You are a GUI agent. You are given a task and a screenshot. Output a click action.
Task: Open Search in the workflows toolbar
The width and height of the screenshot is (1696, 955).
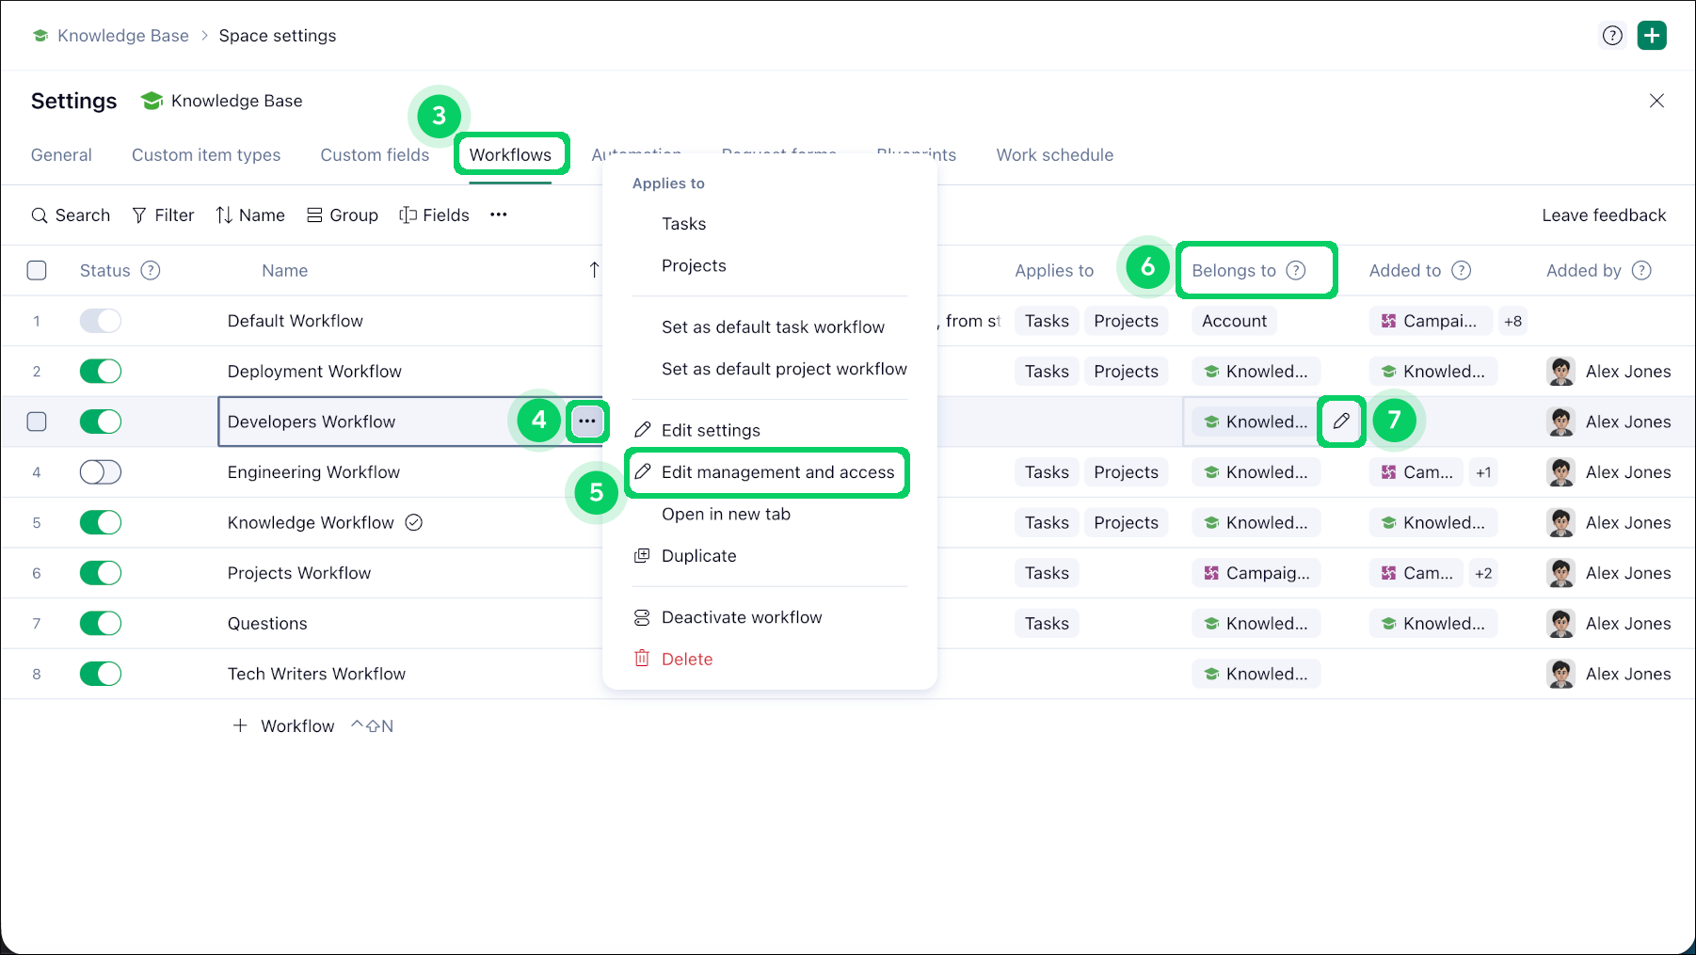pos(71,215)
